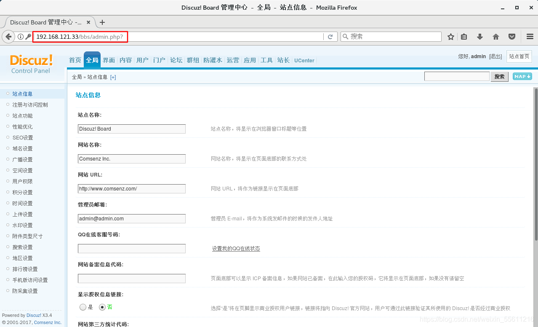Open the 论坛 top menu

pos(176,60)
